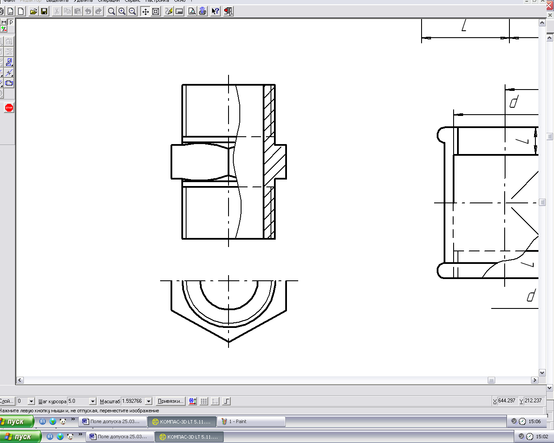Click the Cut scissors icon
Viewport: 554px width, 443px height.
57,11
